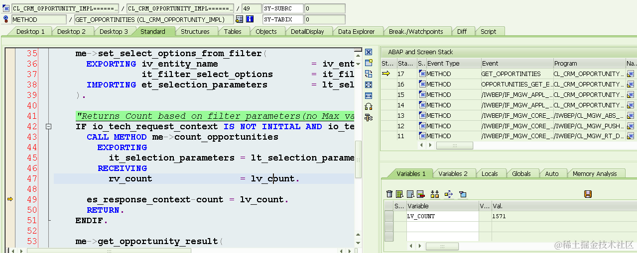This screenshot has width=637, height=253.
Task: Click the third Variables toolbar icon
Action: pos(410,194)
